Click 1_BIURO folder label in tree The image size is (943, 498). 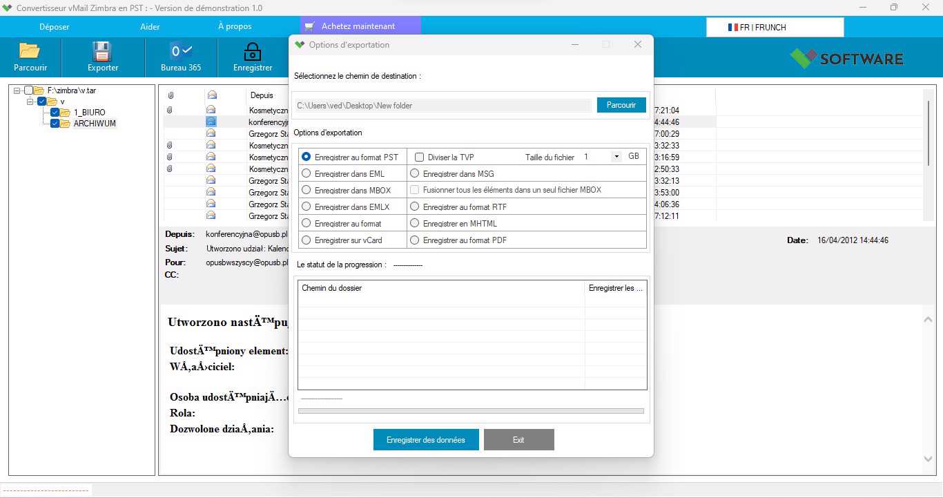[x=90, y=113]
